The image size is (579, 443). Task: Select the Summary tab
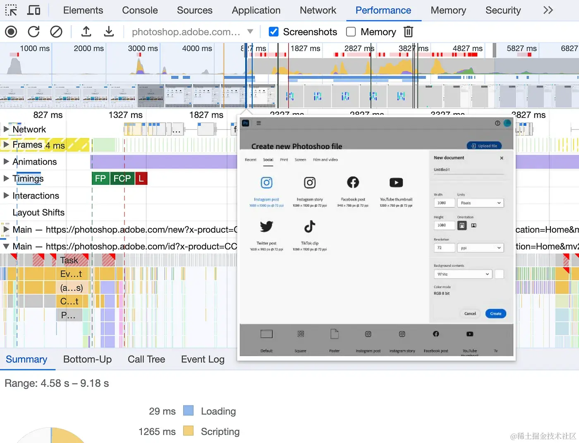(26, 359)
